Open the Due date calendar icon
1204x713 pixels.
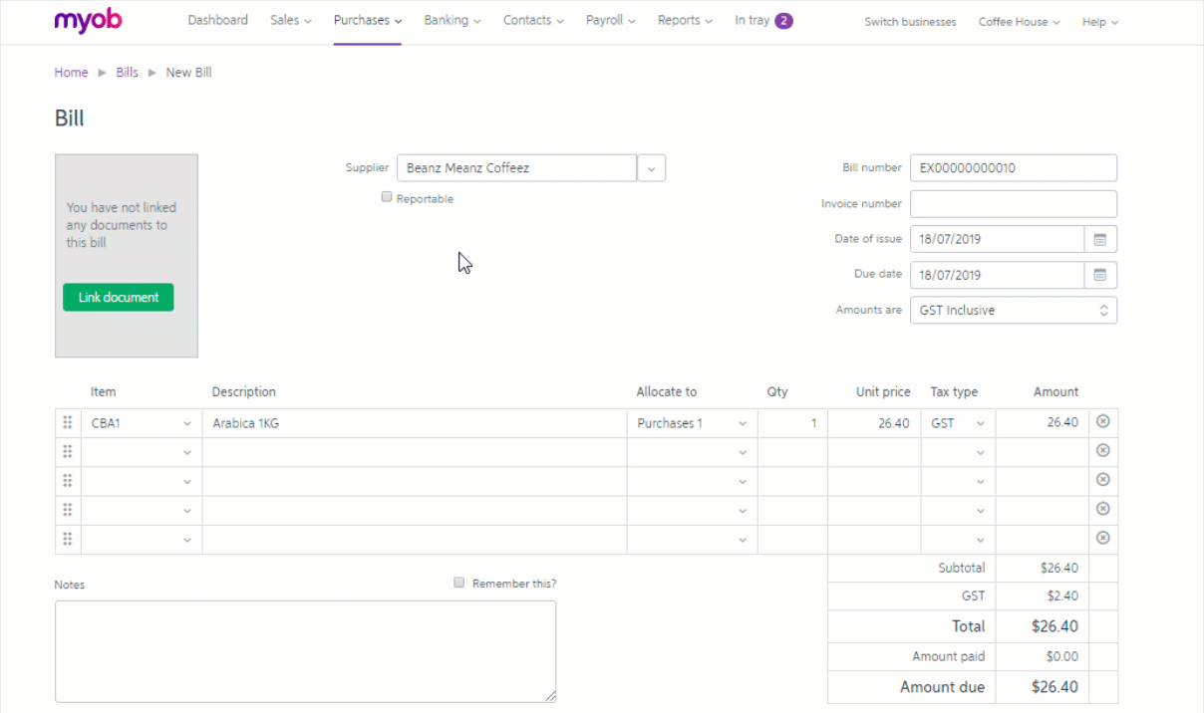[1100, 275]
